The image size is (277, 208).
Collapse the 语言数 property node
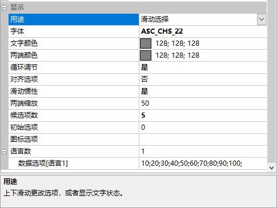click(4, 151)
